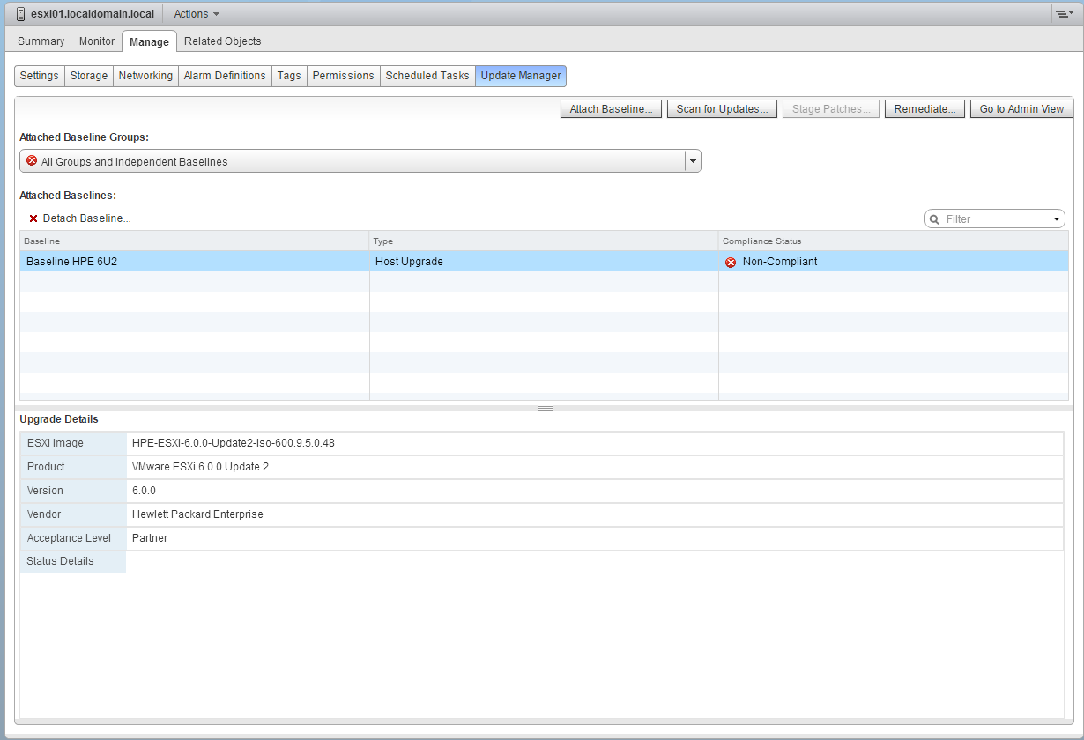The width and height of the screenshot is (1084, 740).
Task: Click the error icon beside All Groups baseline group
Action: point(31,160)
